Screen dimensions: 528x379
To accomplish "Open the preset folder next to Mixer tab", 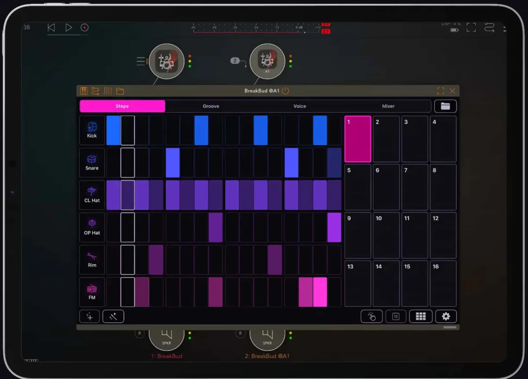I will (445, 106).
